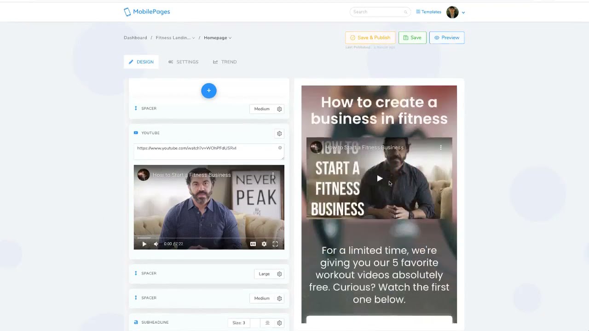The height and width of the screenshot is (331, 589).
Task: Click the Preview button
Action: pos(447,38)
